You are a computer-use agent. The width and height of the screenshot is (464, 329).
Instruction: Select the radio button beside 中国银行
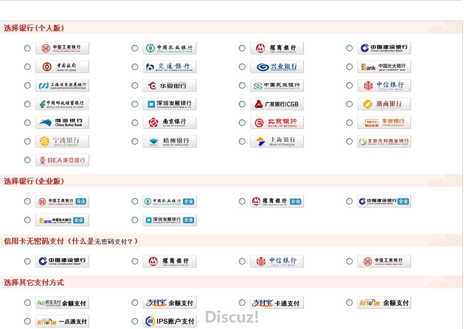pos(27,67)
